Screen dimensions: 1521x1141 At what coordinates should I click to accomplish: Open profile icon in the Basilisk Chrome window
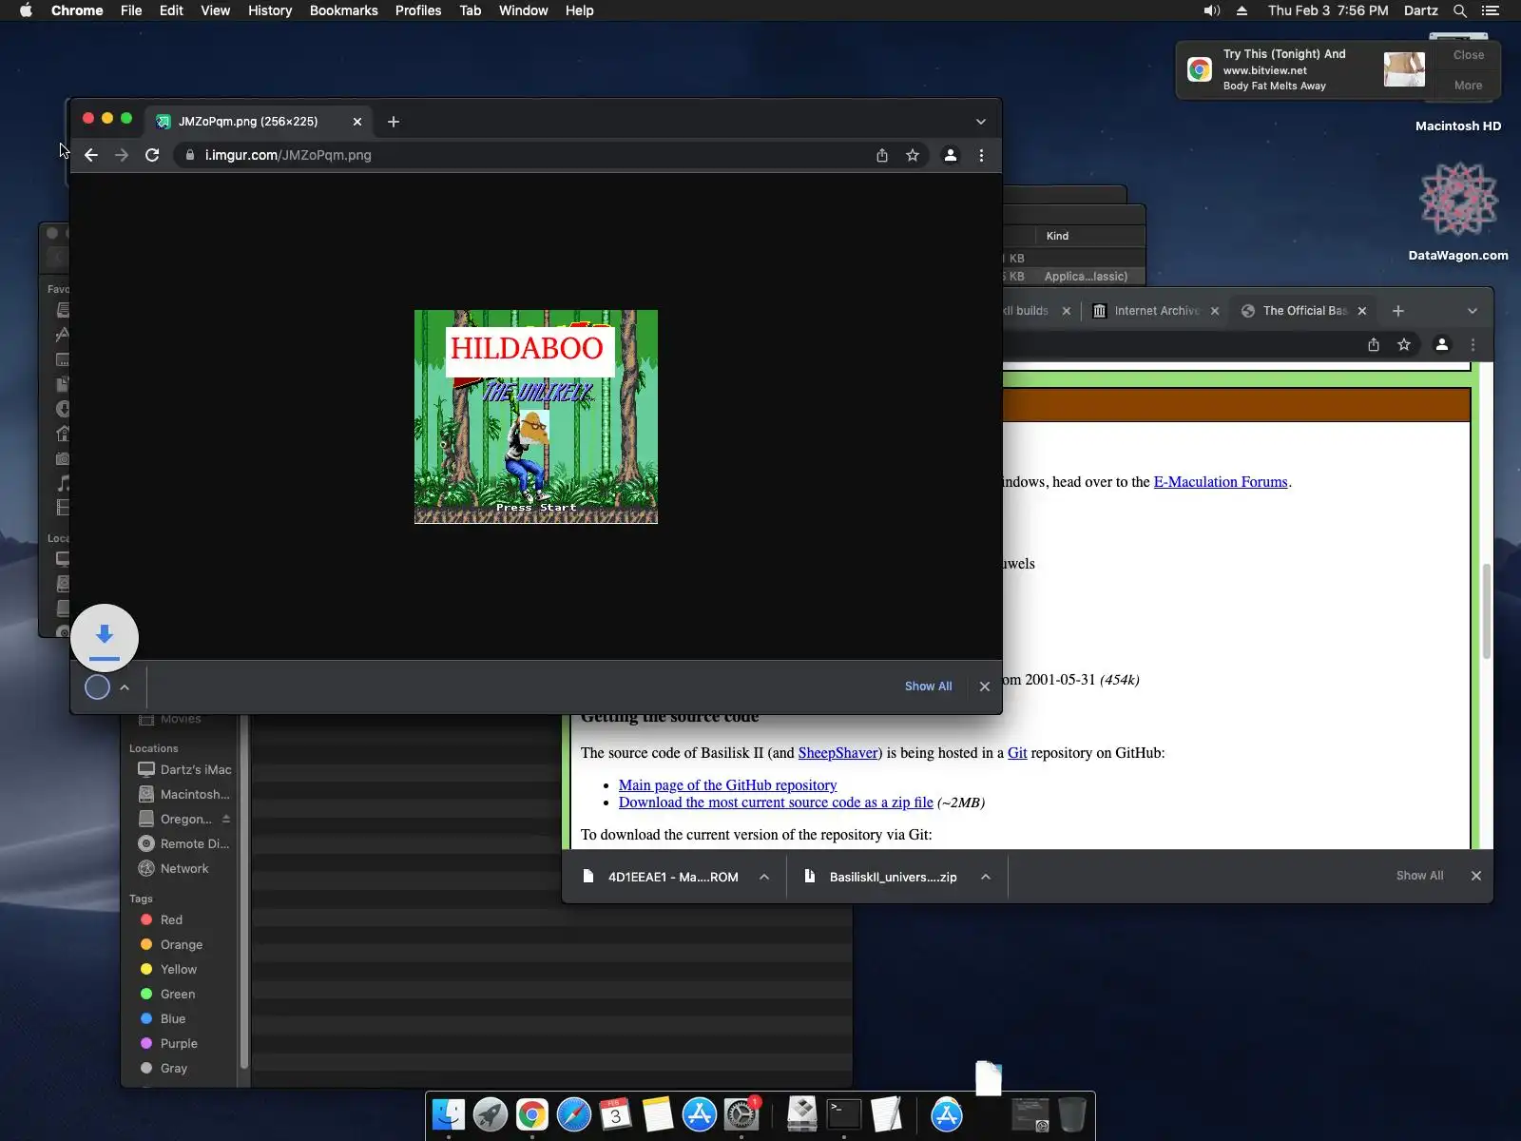click(x=1442, y=345)
